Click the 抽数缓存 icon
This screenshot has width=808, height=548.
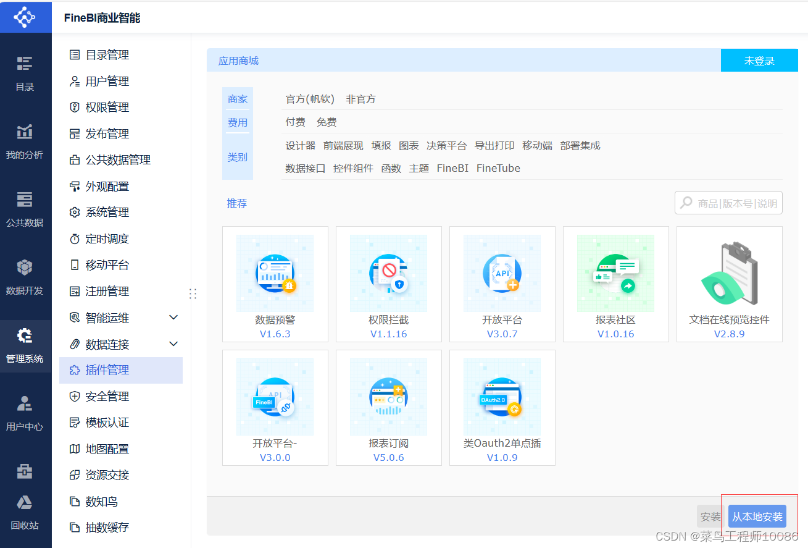[x=75, y=528]
